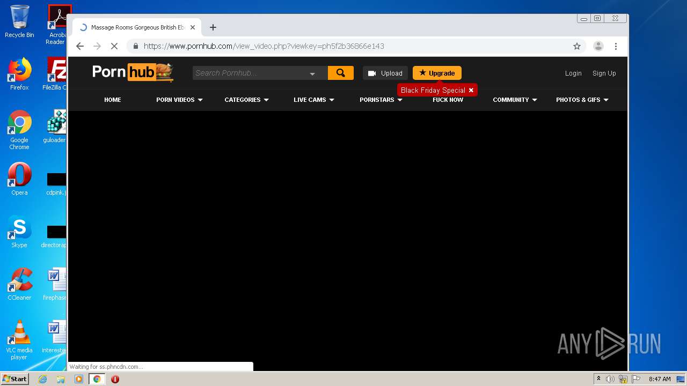
Task: Click the Sign Up link
Action: pos(604,73)
